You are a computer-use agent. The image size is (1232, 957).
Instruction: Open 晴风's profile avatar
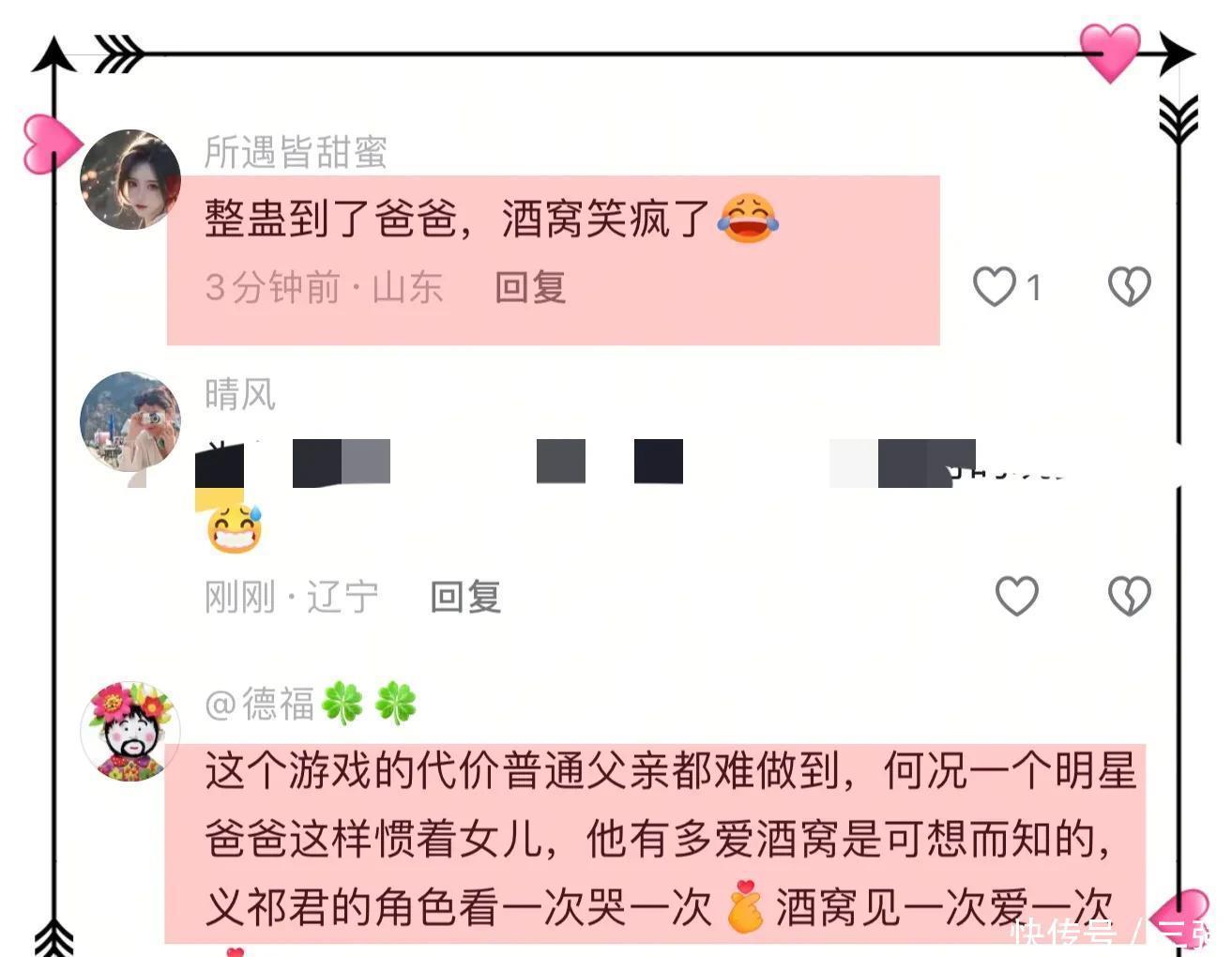pos(130,421)
